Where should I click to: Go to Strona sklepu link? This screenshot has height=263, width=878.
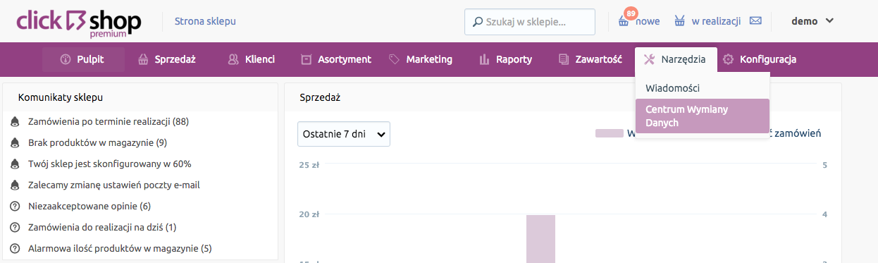click(x=205, y=21)
